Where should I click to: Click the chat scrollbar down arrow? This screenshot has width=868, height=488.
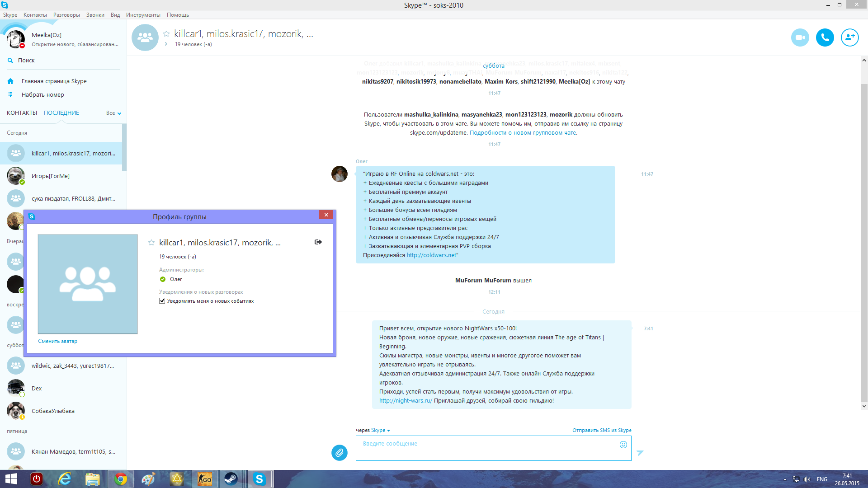(864, 406)
